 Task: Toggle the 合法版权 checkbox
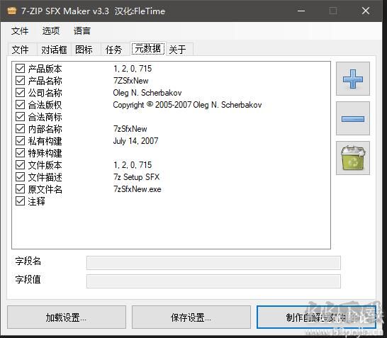20,105
